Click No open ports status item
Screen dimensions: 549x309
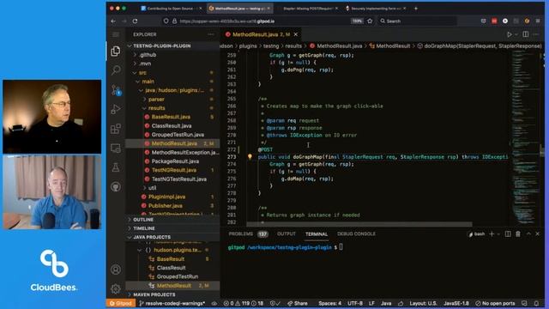[x=495, y=303]
